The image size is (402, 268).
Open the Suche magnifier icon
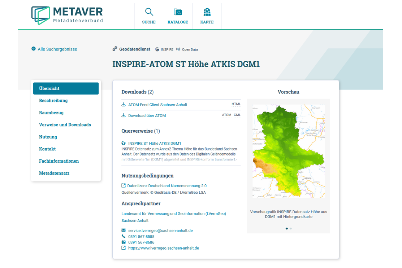(149, 12)
